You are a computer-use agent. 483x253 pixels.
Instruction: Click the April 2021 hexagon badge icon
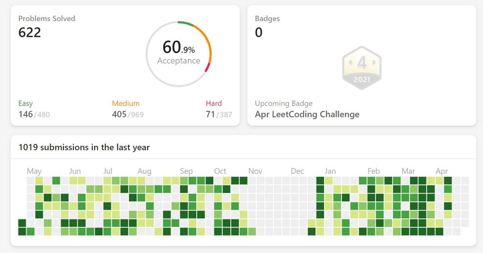pos(362,68)
